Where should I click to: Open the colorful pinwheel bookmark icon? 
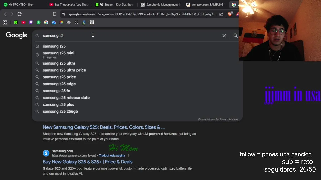[x=61, y=22]
